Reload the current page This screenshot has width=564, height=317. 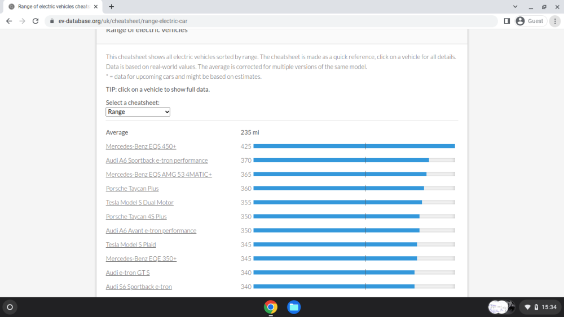tap(35, 21)
